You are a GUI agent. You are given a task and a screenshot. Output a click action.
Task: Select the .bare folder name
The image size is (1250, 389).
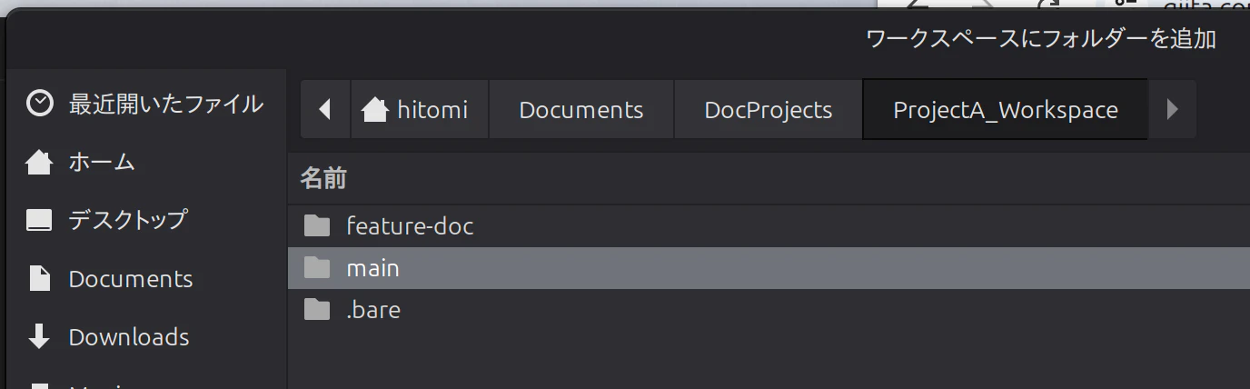(373, 310)
